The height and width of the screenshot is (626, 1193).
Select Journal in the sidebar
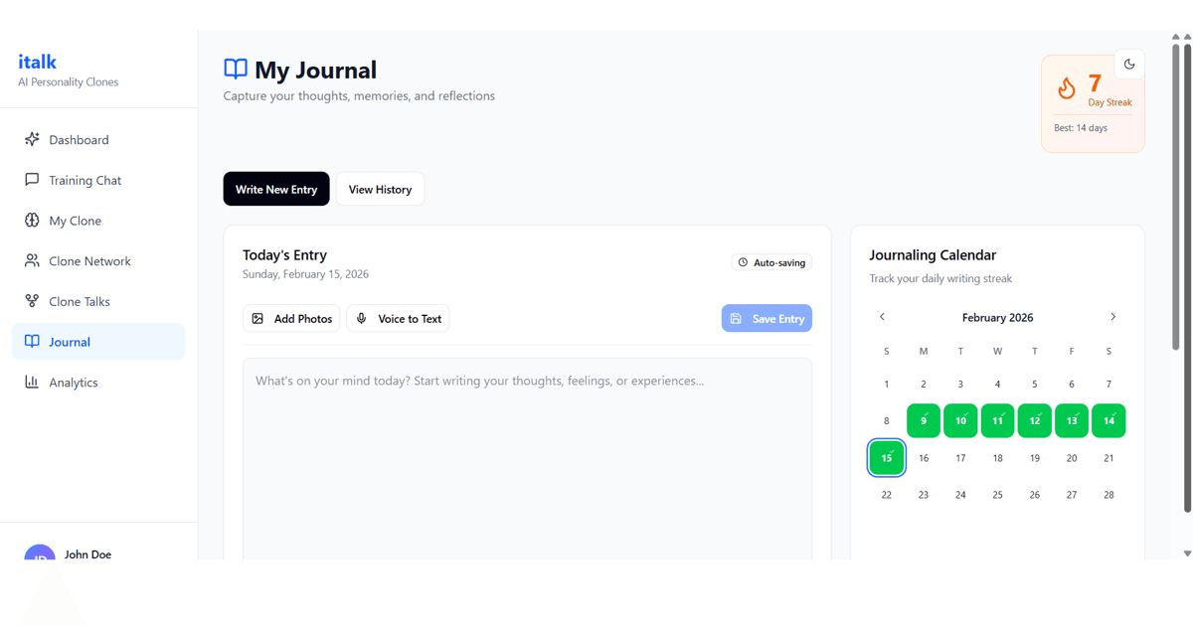pyautogui.click(x=98, y=342)
